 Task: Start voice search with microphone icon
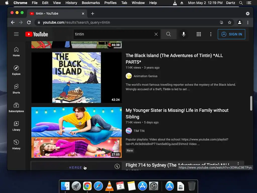coord(183,34)
